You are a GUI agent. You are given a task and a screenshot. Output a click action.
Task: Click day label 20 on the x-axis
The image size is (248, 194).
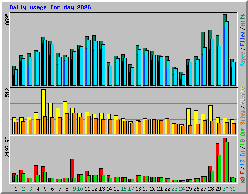(x=153, y=189)
